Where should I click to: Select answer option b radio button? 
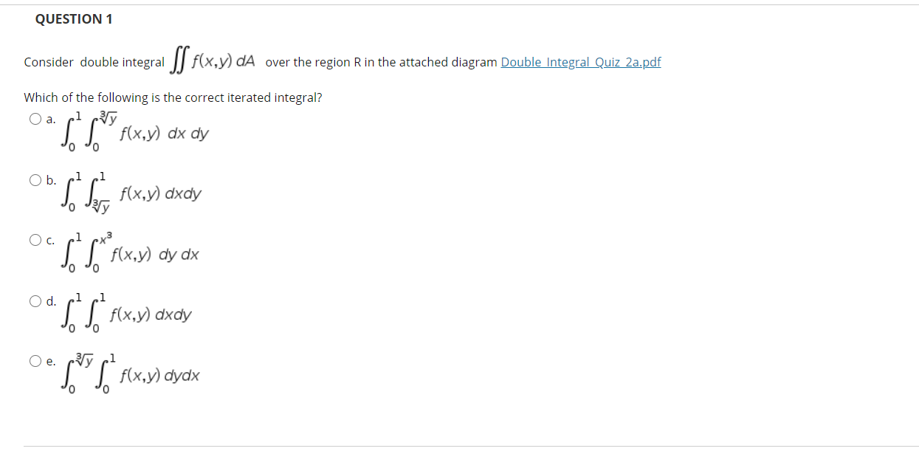tap(35, 179)
